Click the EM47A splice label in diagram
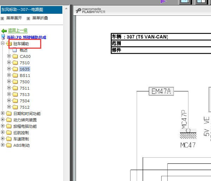This screenshot has height=181, width=211. pyautogui.click(x=161, y=91)
